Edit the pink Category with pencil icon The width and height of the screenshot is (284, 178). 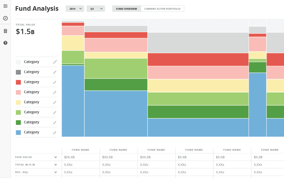(55, 92)
